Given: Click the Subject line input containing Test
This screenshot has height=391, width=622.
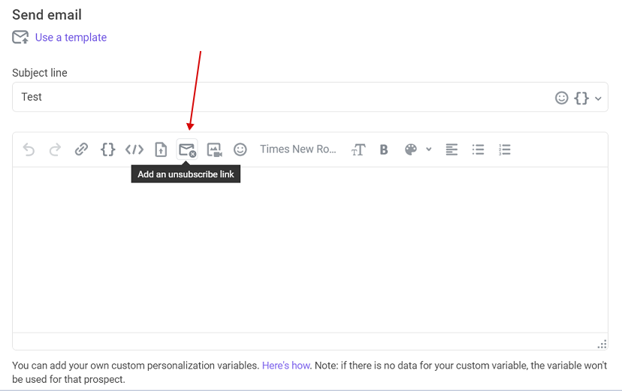Looking at the screenshot, I should [309, 97].
